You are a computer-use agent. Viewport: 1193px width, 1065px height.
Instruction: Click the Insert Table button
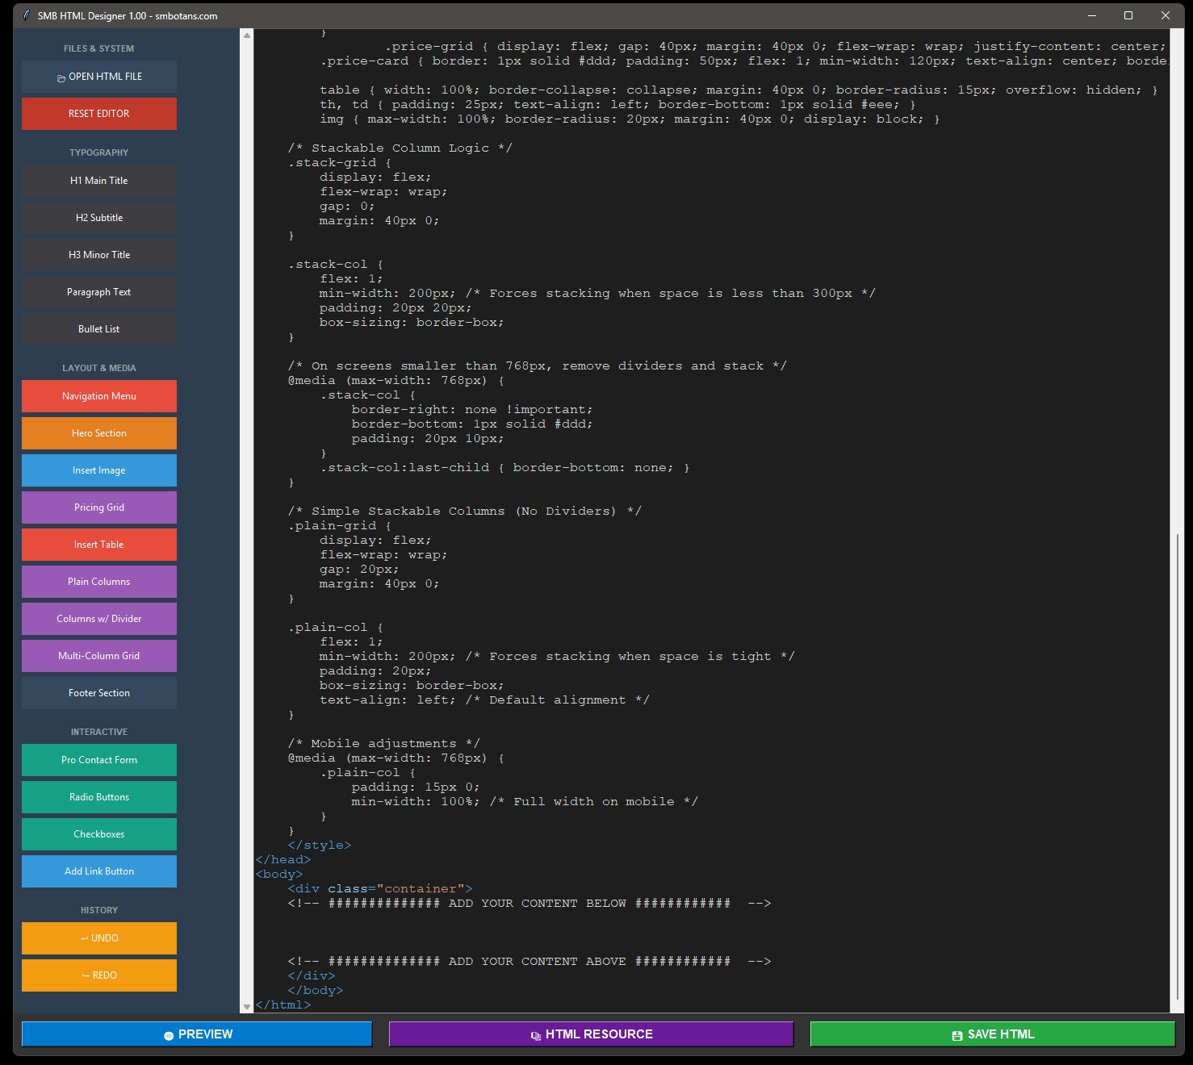99,545
